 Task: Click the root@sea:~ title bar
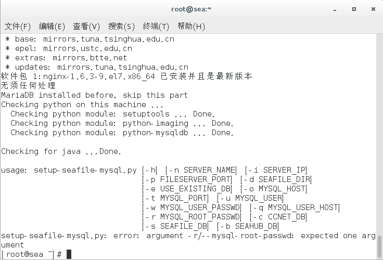(191, 9)
